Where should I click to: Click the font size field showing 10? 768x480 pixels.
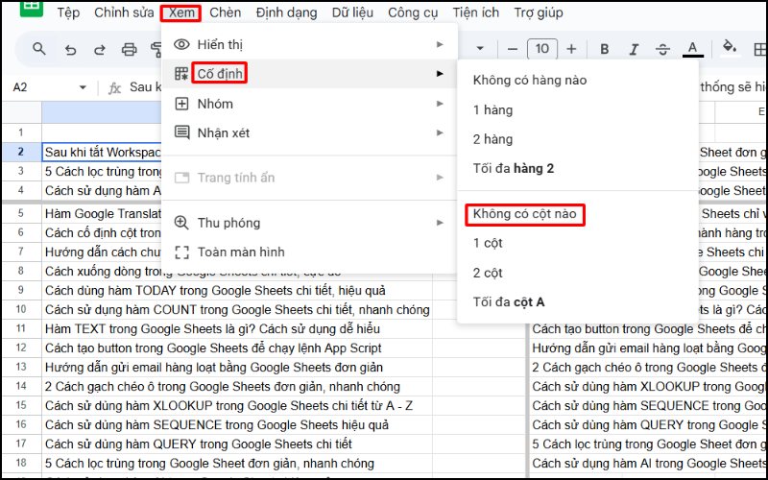(541, 49)
